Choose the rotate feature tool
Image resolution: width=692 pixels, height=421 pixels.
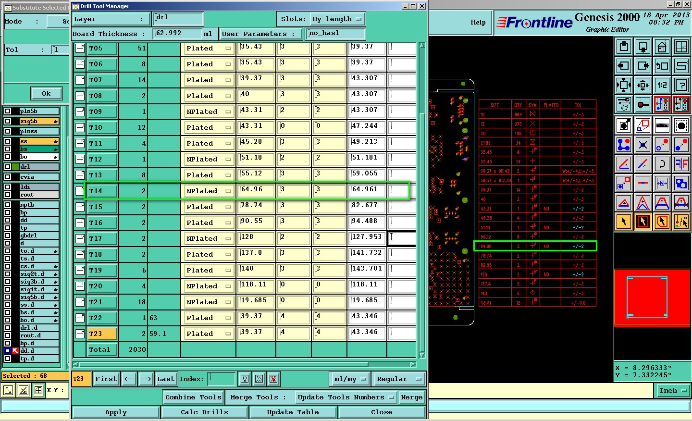(662, 164)
